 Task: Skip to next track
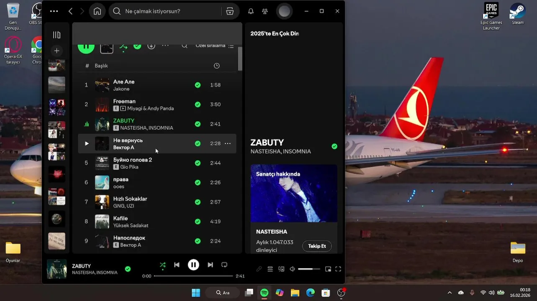point(210,265)
